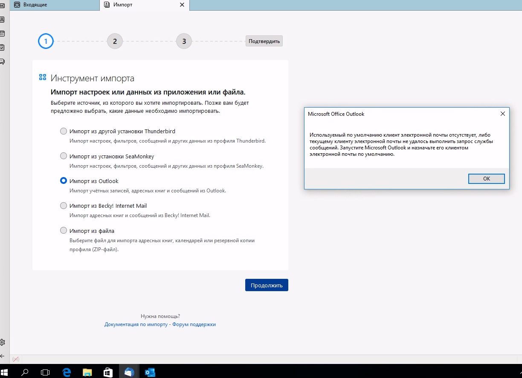This screenshot has height=378, width=522.
Task: Open Outlook from the taskbar
Action: [x=150, y=372]
